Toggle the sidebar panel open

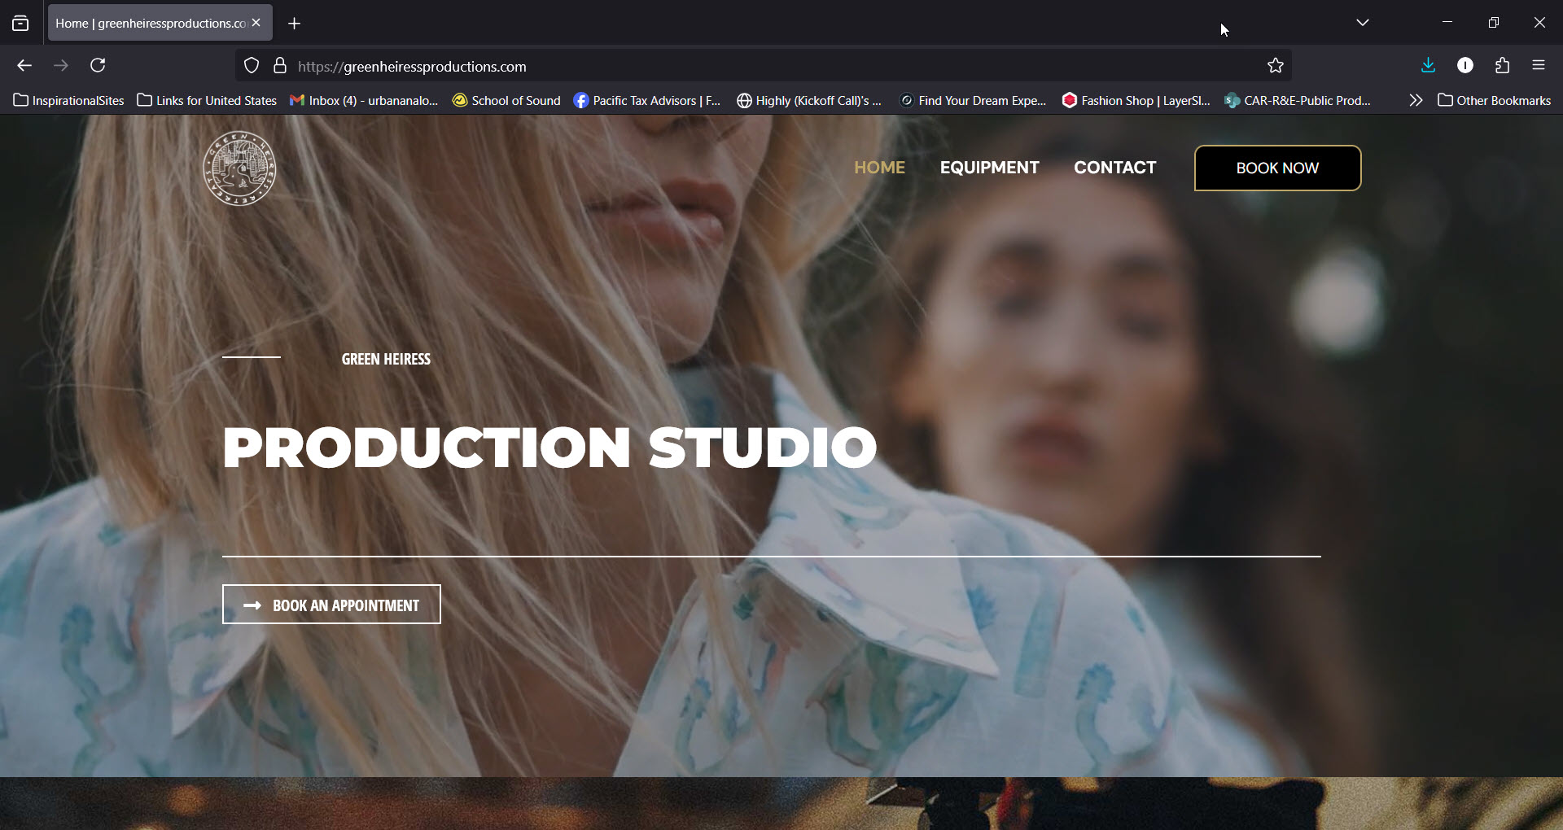[x=20, y=23]
